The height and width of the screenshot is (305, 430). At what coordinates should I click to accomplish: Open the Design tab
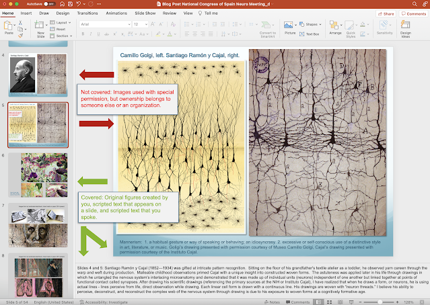click(x=63, y=13)
